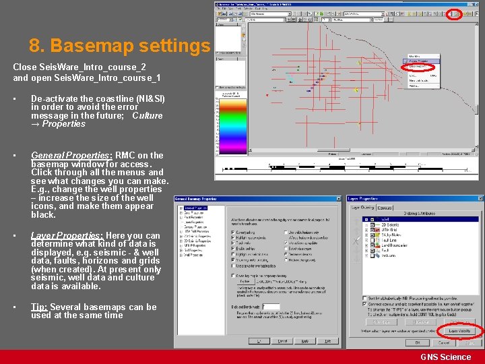This screenshot has width=485, height=364.
Task: Expand the Fault Line layer row
Action: (366, 240)
